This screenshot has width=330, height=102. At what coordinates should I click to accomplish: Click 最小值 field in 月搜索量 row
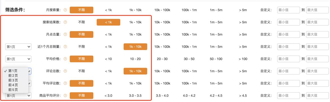tap(289, 10)
